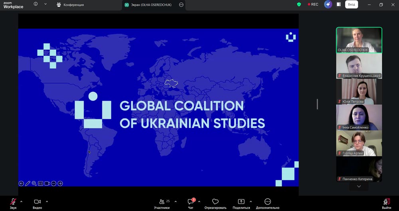Screen dimensions: 399x211
Task: Click the Отреагировать heart reactions icon
Action: [x=215, y=202]
